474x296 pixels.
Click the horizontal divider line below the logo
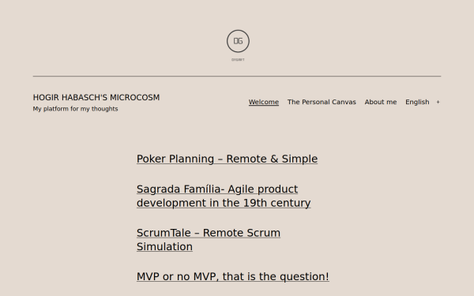237,76
